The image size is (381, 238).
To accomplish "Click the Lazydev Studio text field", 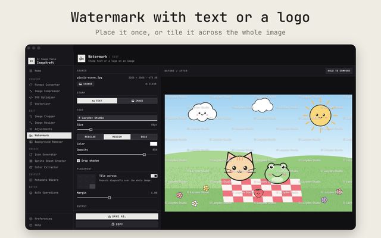I will point(117,118).
